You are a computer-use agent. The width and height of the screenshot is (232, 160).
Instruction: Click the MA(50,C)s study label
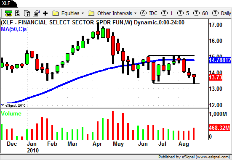point(14,29)
